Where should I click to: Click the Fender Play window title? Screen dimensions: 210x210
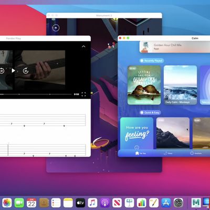[14, 38]
